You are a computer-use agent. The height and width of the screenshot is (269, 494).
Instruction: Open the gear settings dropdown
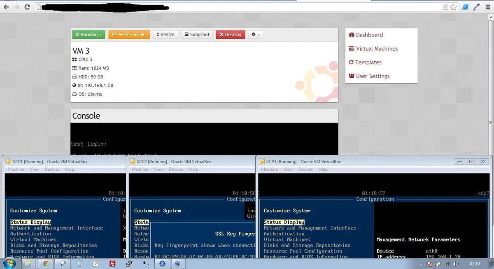(256, 35)
